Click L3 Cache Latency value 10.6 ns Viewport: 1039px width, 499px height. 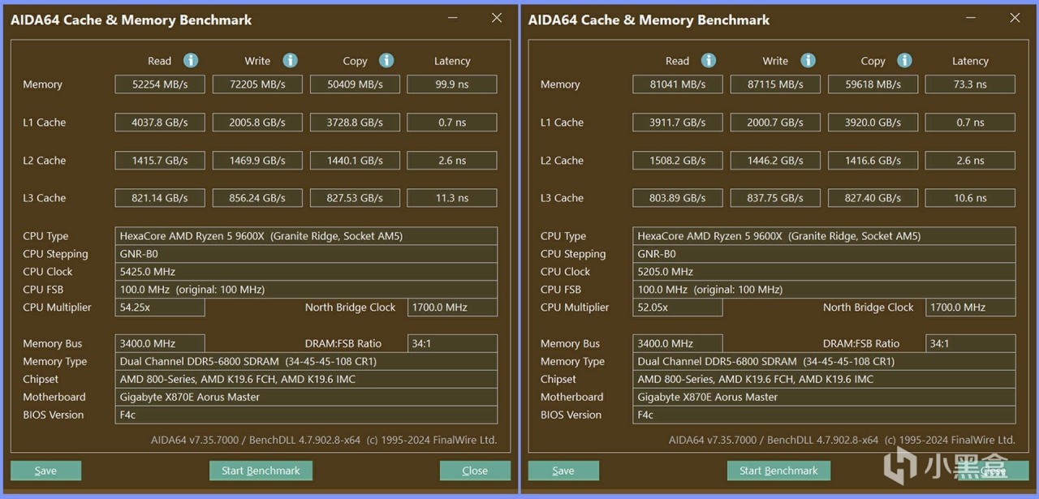tap(970, 198)
